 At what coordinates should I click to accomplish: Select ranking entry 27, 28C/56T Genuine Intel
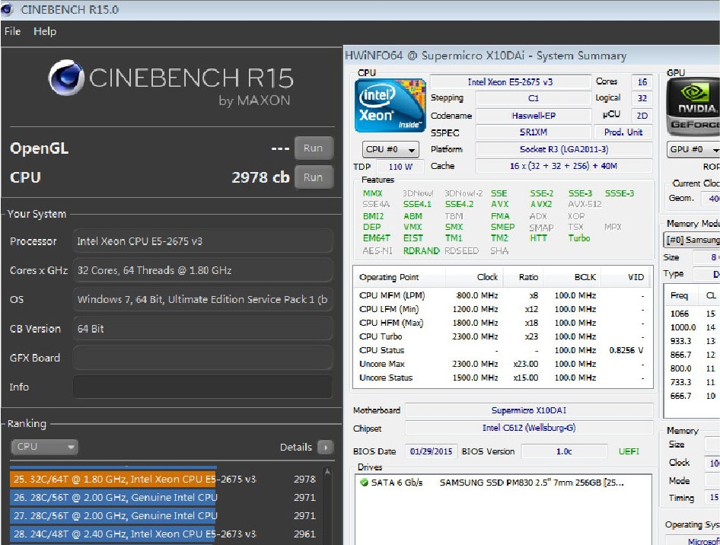point(164,515)
